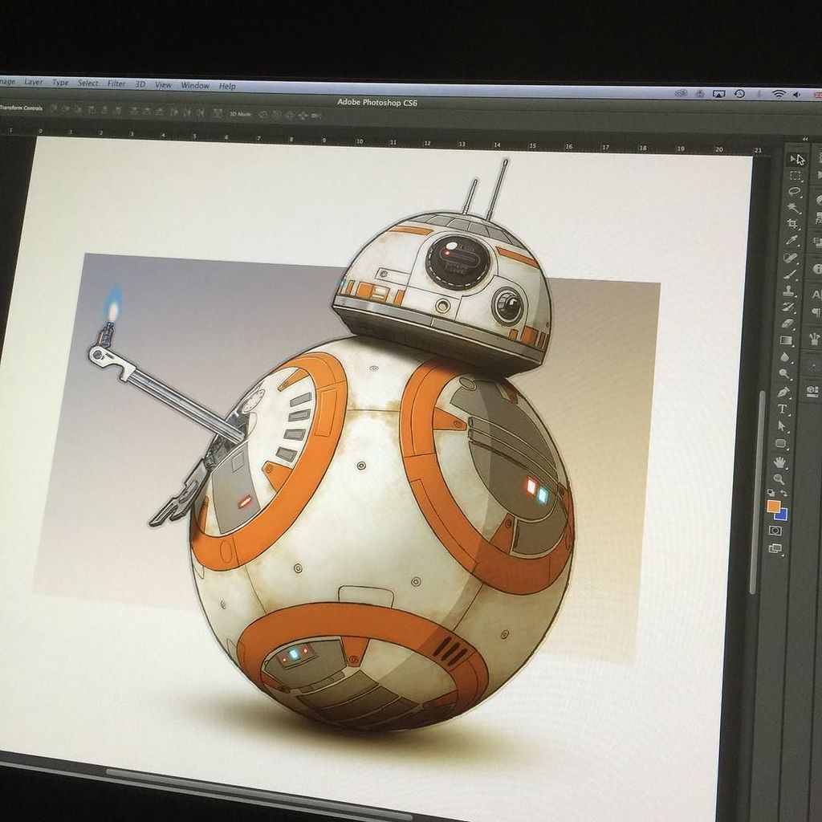Open the Brush Presets panel icon
822x822 pixels.
click(x=816, y=338)
